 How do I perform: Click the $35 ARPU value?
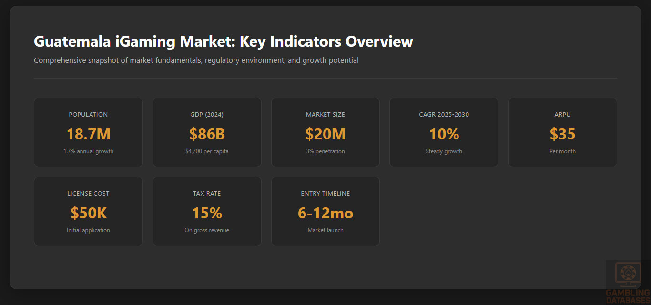click(x=562, y=134)
